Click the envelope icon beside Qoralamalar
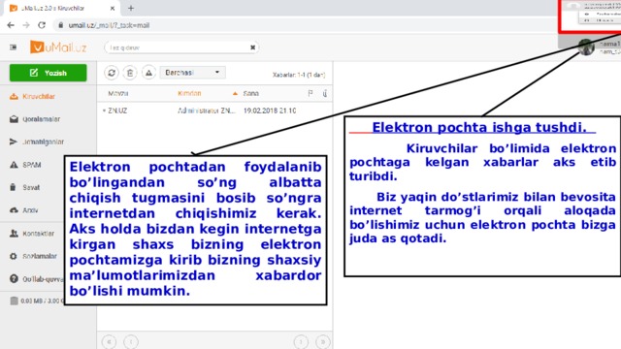The image size is (621, 349). 14,119
